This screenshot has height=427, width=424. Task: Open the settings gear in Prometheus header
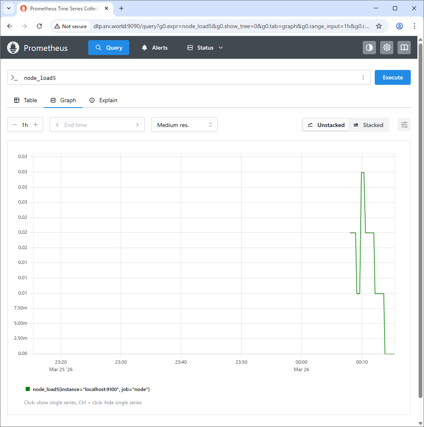click(x=387, y=48)
